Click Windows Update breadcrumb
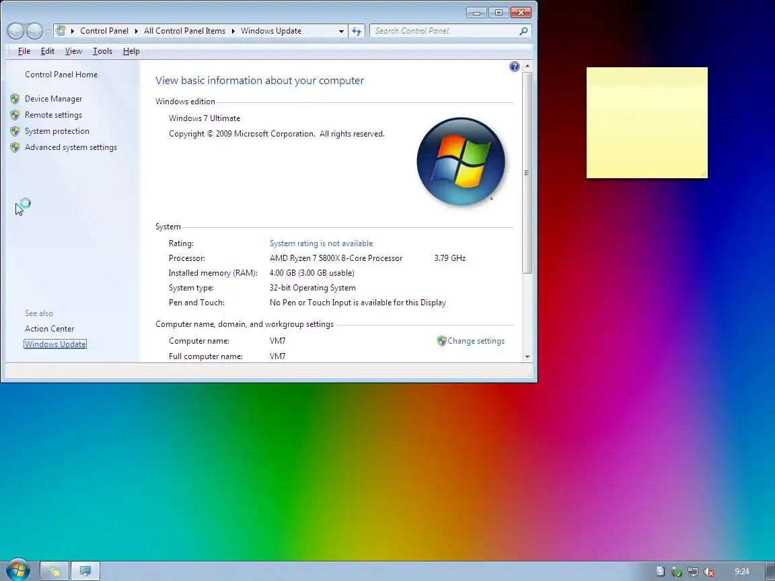Viewport: 775px width, 581px height. click(x=271, y=31)
